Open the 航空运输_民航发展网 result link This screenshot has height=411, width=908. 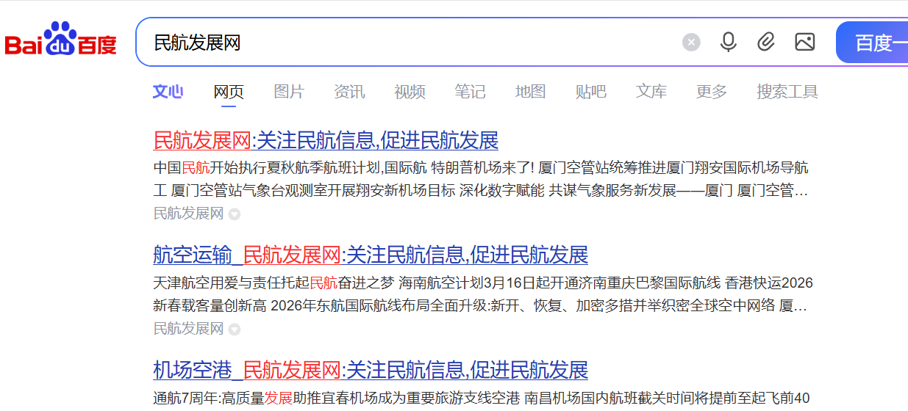tap(371, 255)
